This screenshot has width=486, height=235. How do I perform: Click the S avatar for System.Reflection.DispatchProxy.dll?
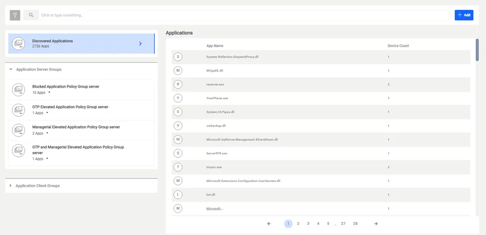[178, 57]
